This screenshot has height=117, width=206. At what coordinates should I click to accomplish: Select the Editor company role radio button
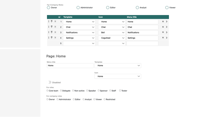108,8
